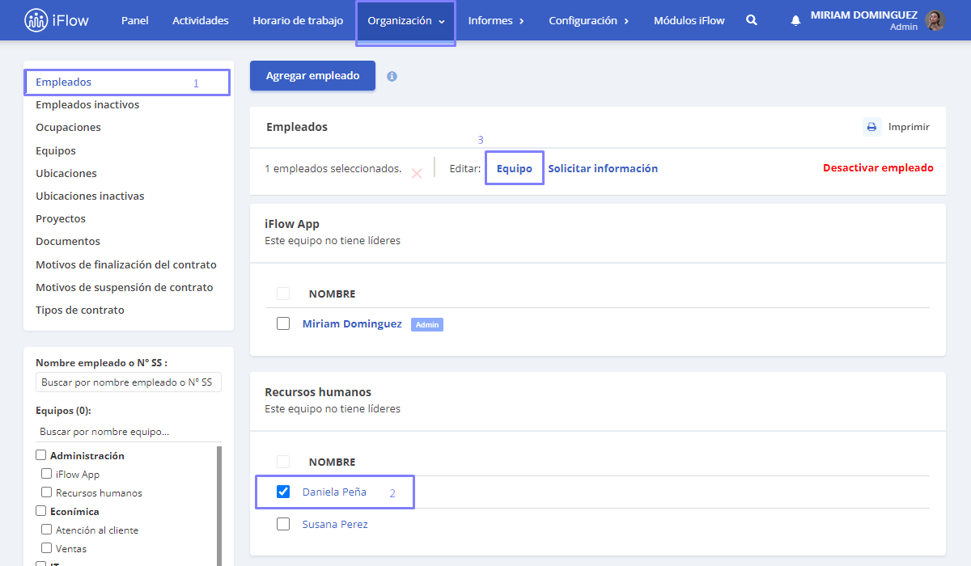Screen dimensions: 971x566
Task: Open the Actividades menu item
Action: 201,21
